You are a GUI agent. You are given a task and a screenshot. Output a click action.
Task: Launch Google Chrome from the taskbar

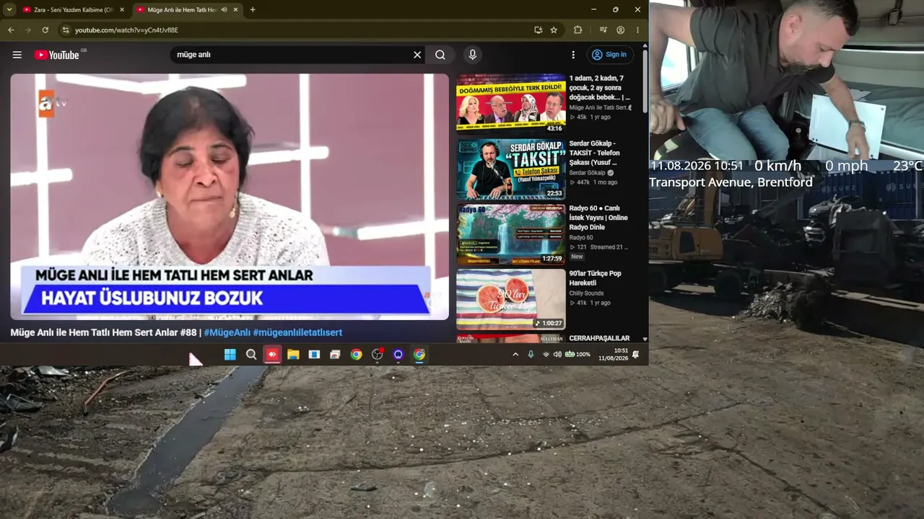coord(356,354)
